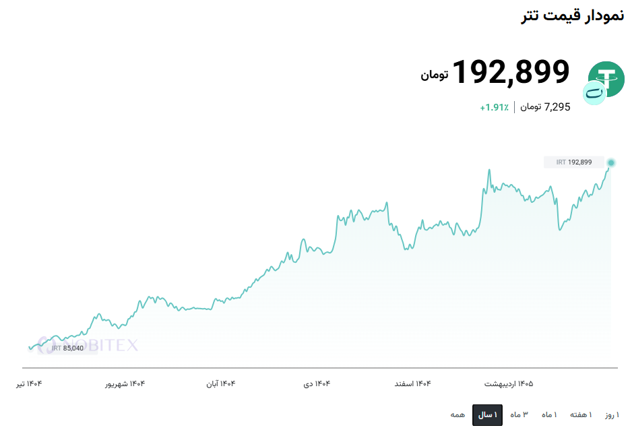The height and width of the screenshot is (432, 630).
Task: Click the +1.91% change percentage
Action: (x=494, y=107)
